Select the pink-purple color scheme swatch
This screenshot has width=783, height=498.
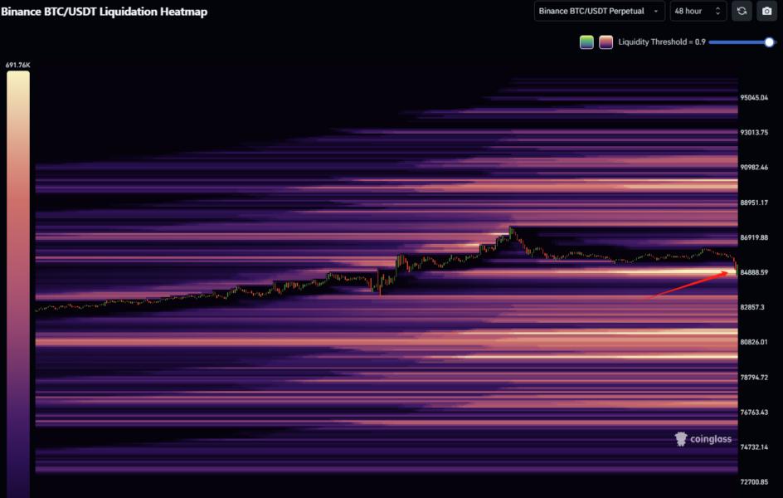tap(605, 42)
